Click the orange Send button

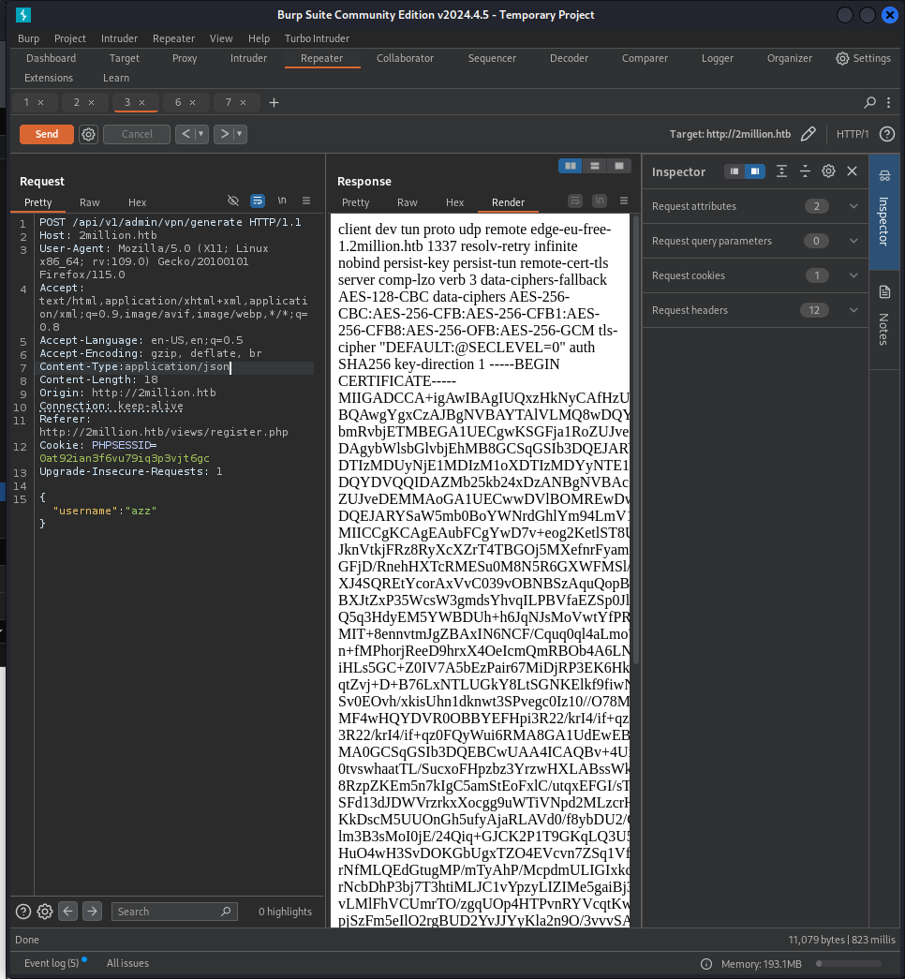tap(47, 134)
